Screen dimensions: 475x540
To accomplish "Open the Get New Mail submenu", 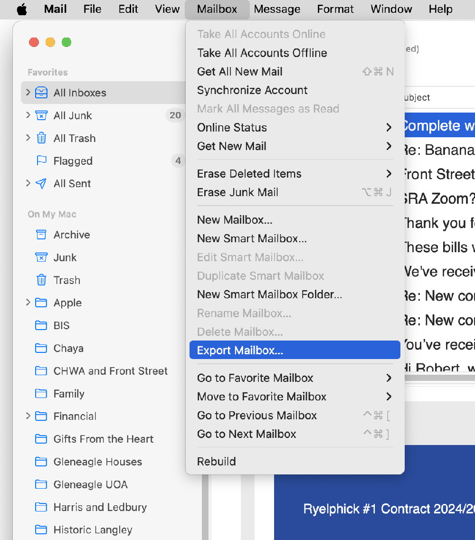I will (x=295, y=146).
